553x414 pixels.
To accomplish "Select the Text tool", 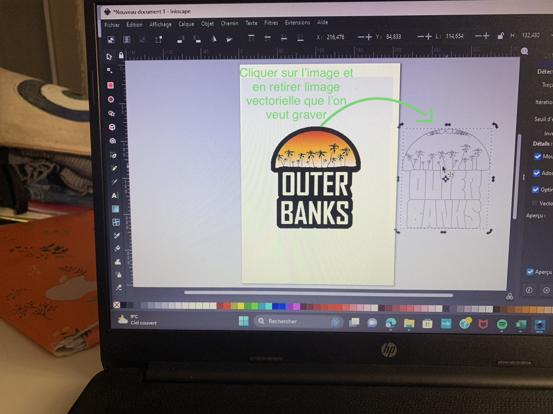I will pos(115,195).
